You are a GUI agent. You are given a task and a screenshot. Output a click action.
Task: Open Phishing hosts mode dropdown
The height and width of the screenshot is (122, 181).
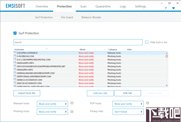52,112
